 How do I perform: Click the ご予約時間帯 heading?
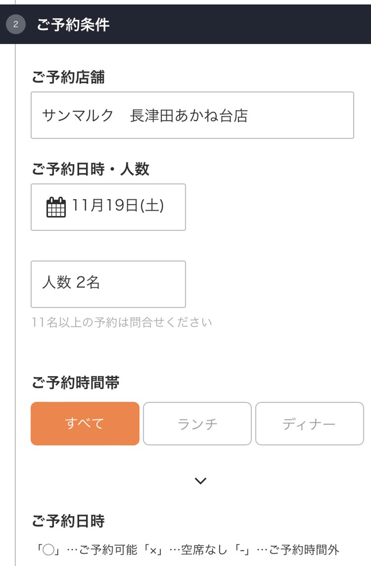pos(76,383)
